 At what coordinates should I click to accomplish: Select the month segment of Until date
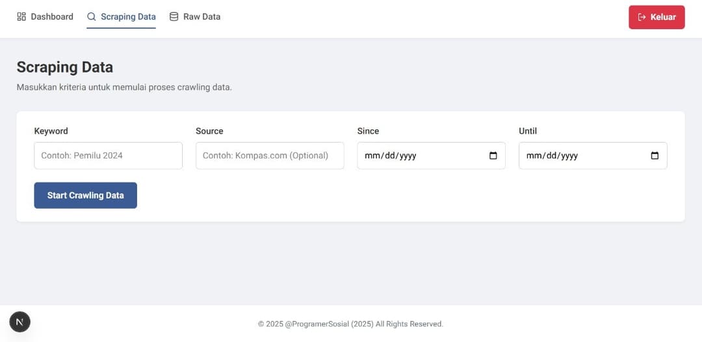(534, 156)
